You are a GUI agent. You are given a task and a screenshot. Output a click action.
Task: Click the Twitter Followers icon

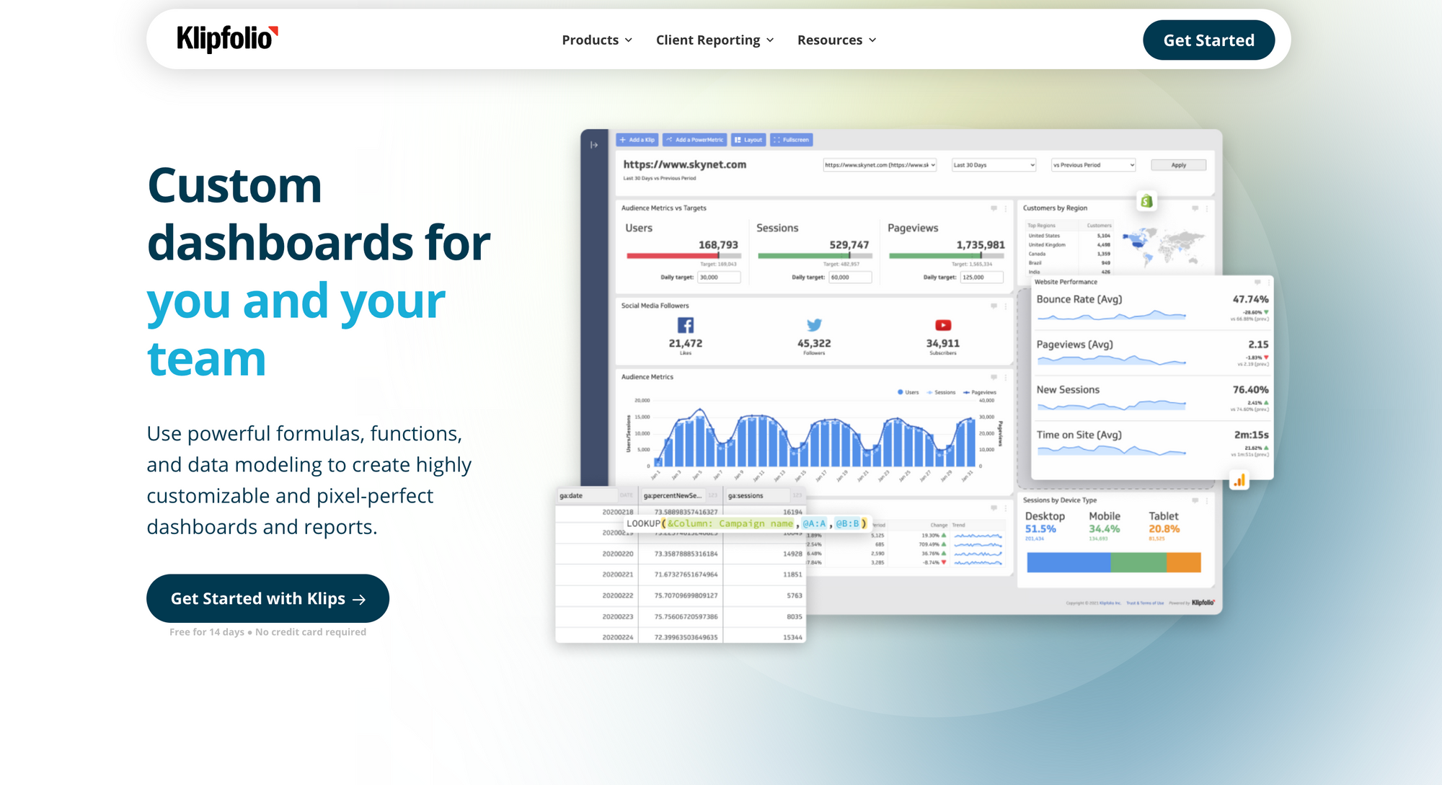click(x=813, y=325)
